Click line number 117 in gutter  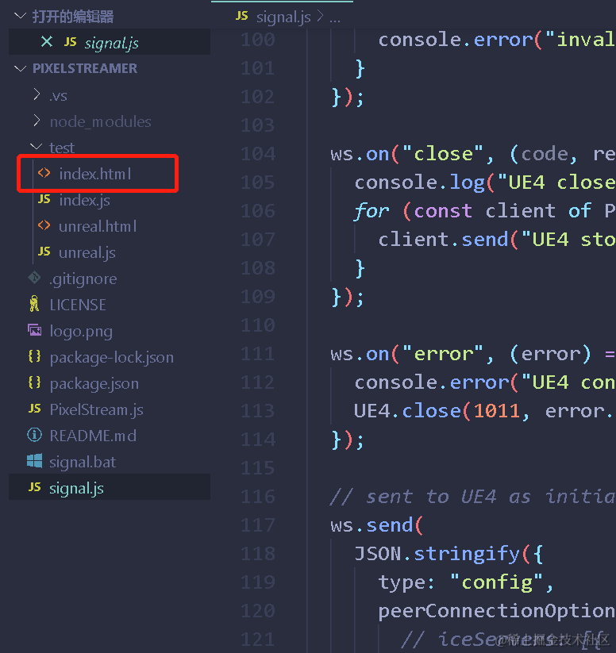[x=258, y=525]
